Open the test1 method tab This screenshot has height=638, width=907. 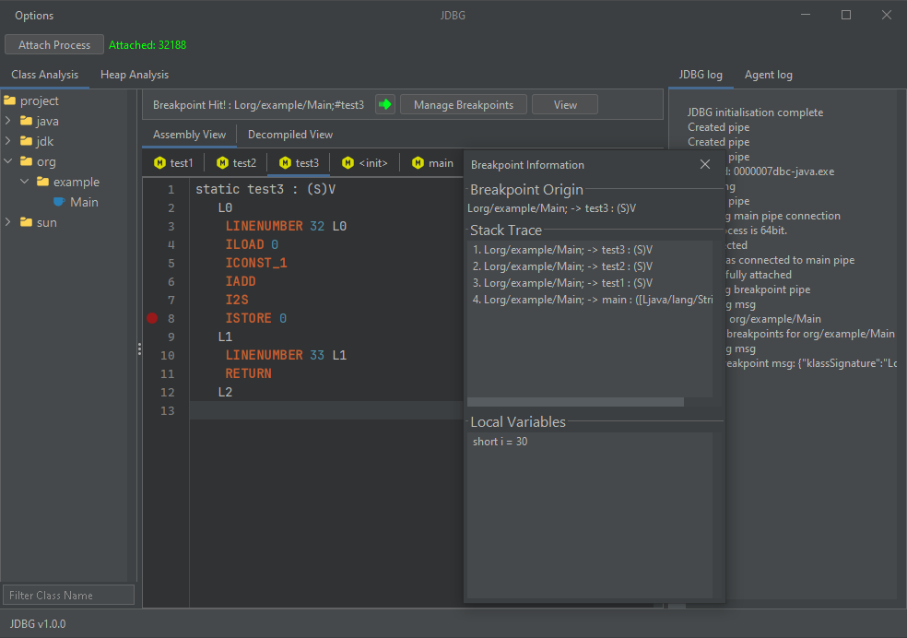point(173,163)
